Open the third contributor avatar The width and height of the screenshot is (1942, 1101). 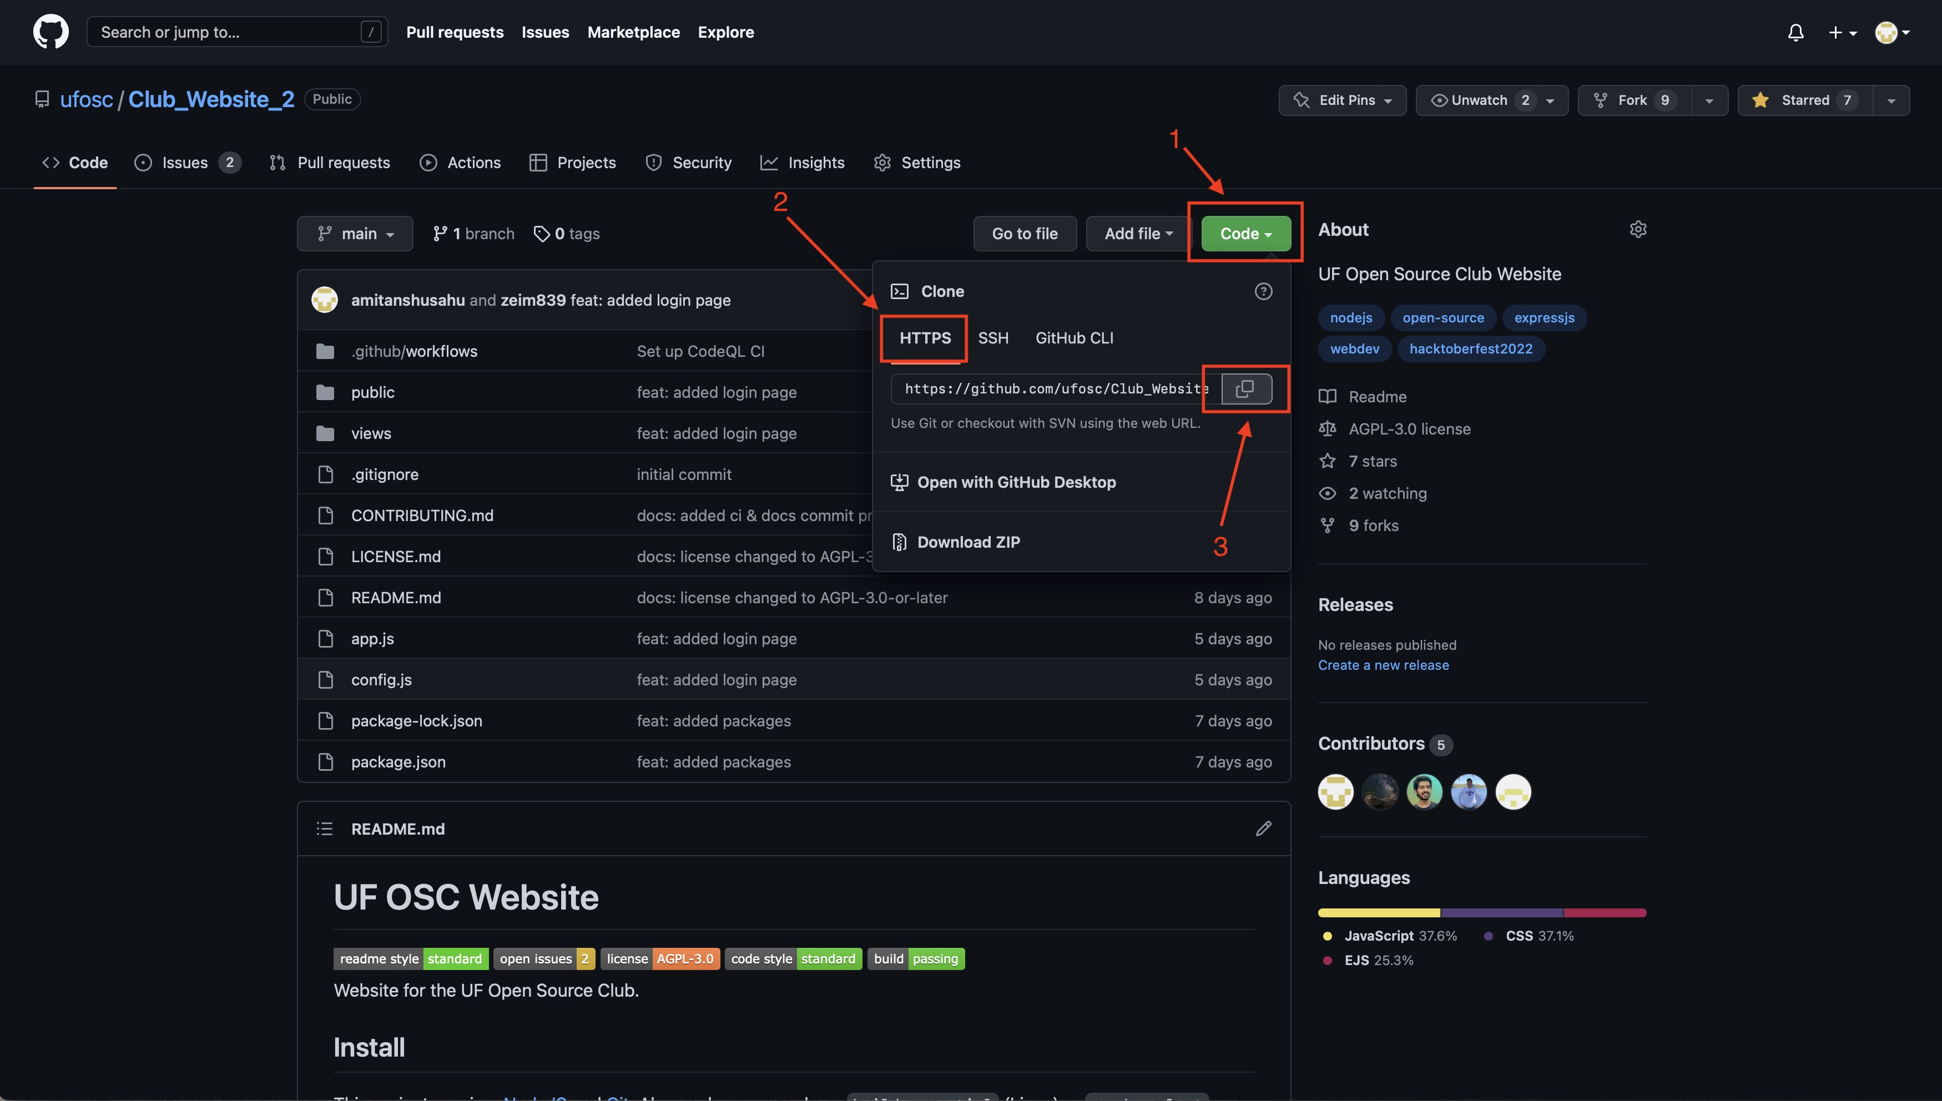(x=1424, y=792)
